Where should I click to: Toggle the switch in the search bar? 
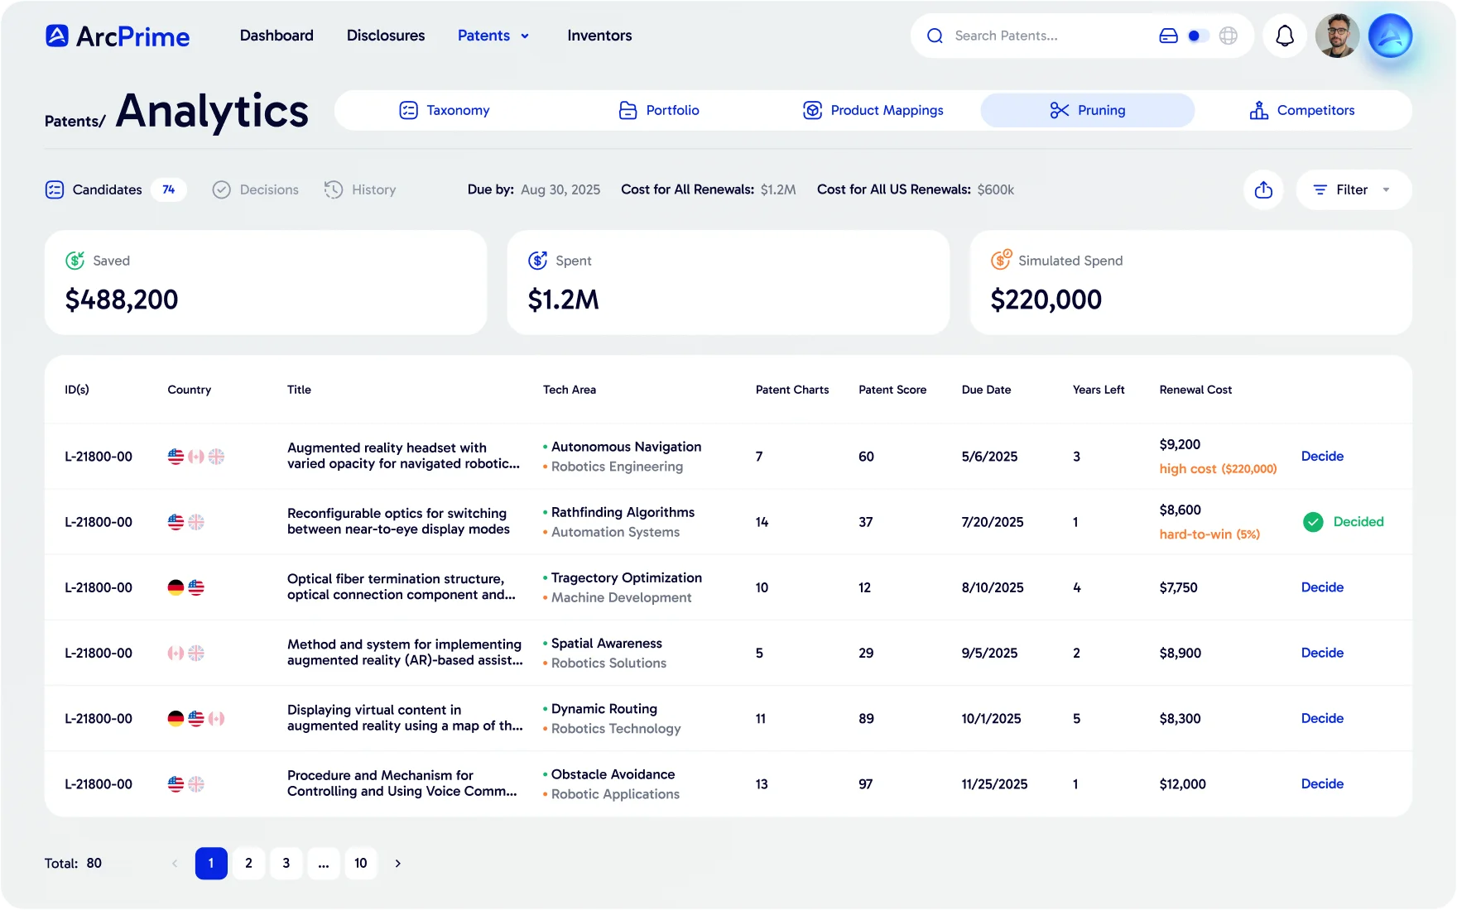coord(1197,36)
